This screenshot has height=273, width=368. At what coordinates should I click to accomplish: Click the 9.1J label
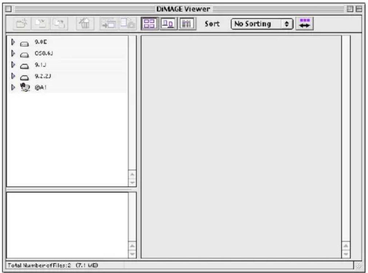tap(40, 64)
